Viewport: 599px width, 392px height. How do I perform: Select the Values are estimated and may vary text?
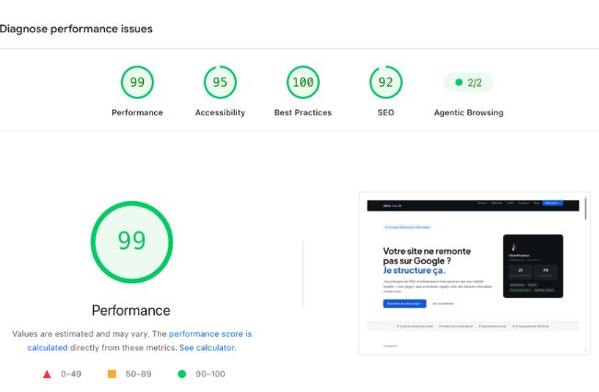pos(80,334)
